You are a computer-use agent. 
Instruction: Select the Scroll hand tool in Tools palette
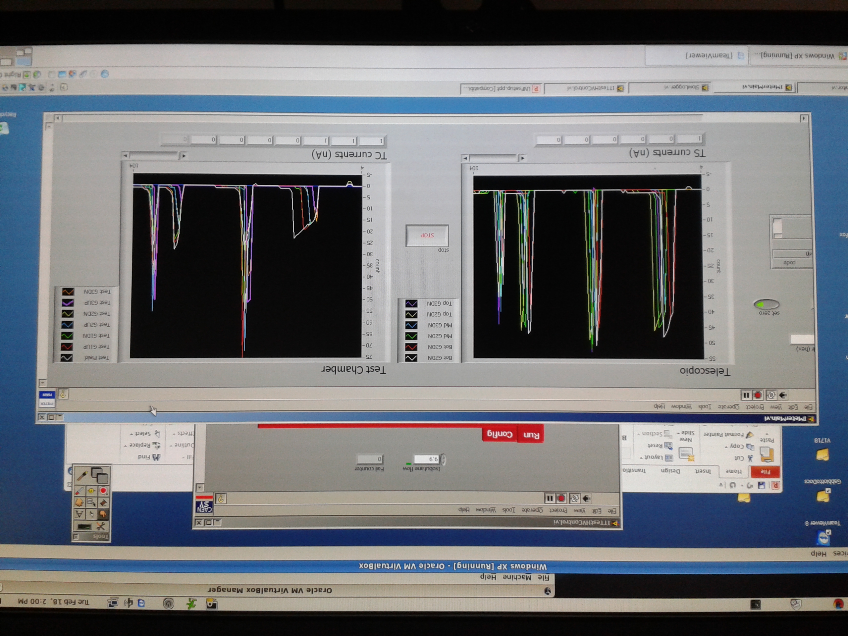pyautogui.click(x=79, y=502)
